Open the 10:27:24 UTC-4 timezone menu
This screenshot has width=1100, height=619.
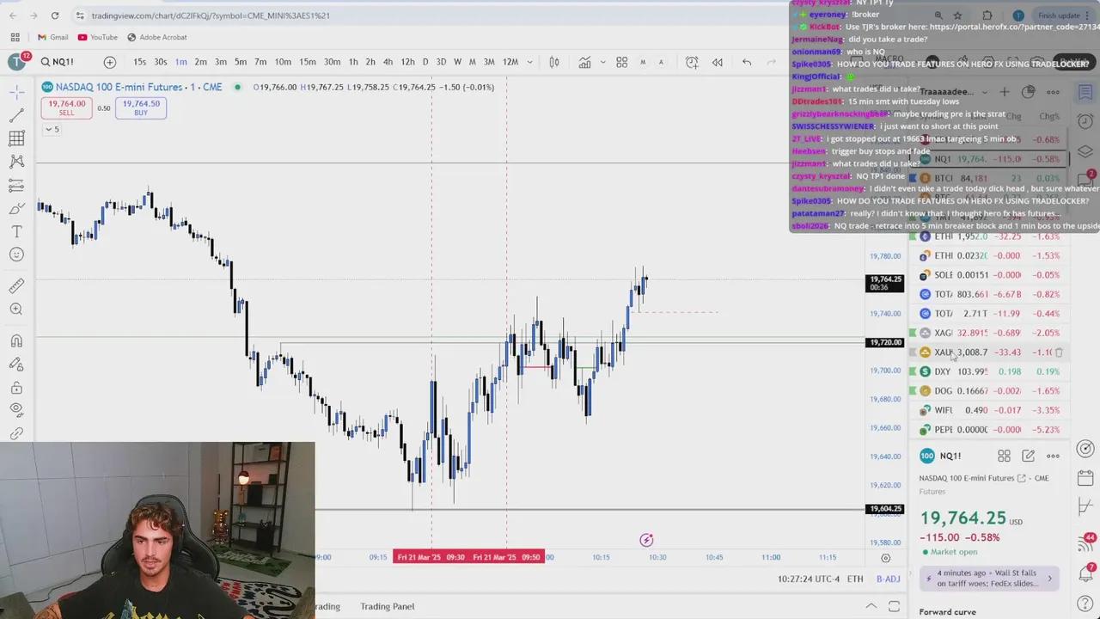tap(808, 579)
